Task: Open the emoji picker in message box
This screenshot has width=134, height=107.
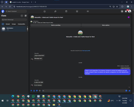Action: tap(126, 91)
